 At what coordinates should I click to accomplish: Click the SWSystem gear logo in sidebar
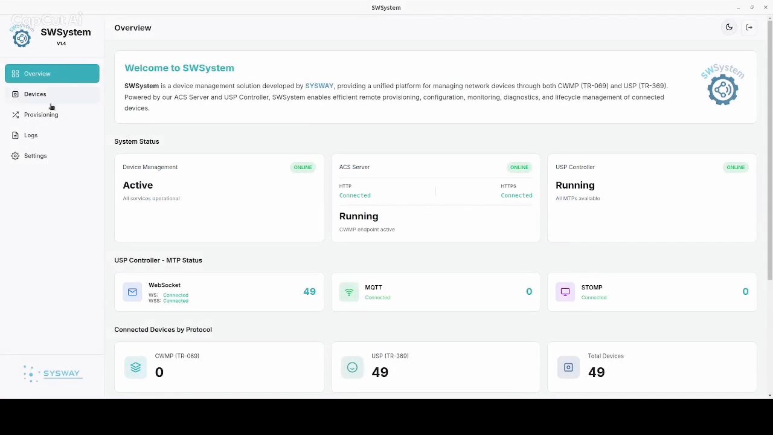pos(22,38)
